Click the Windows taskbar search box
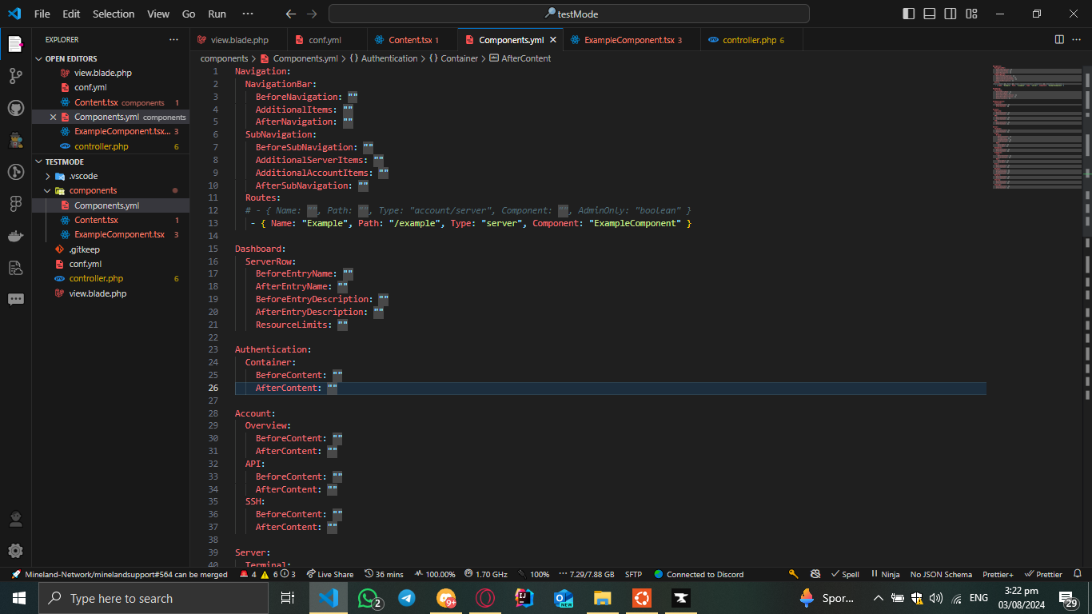Viewport: 1092px width, 614px height. [x=152, y=598]
